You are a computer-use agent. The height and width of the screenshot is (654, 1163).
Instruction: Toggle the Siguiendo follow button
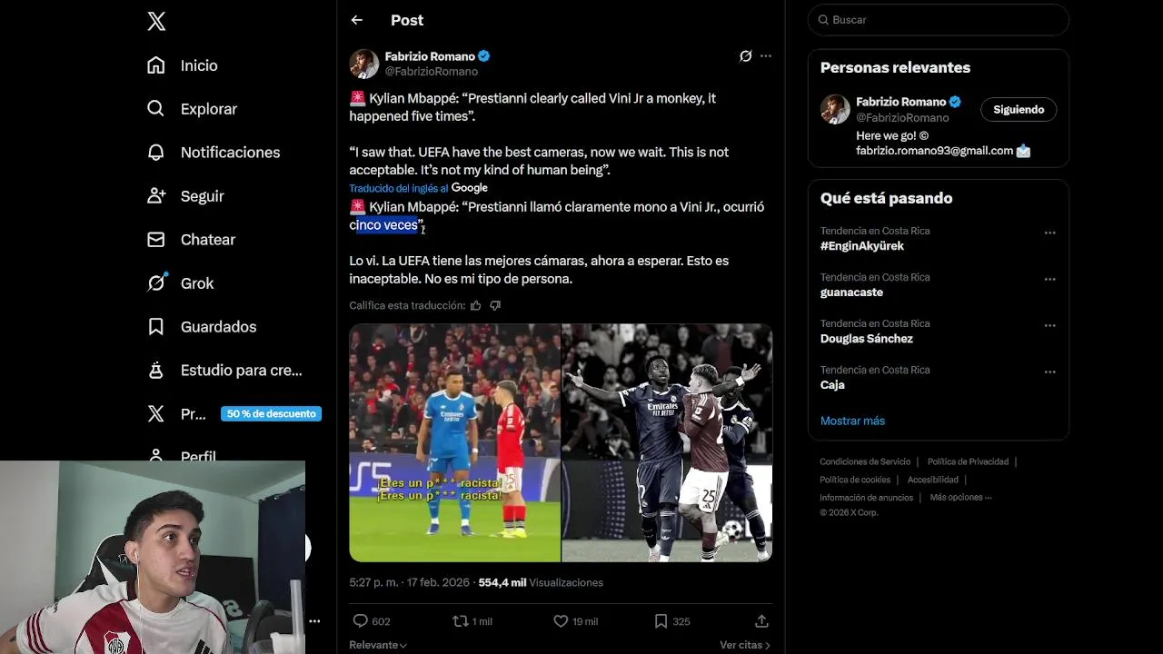(1019, 109)
